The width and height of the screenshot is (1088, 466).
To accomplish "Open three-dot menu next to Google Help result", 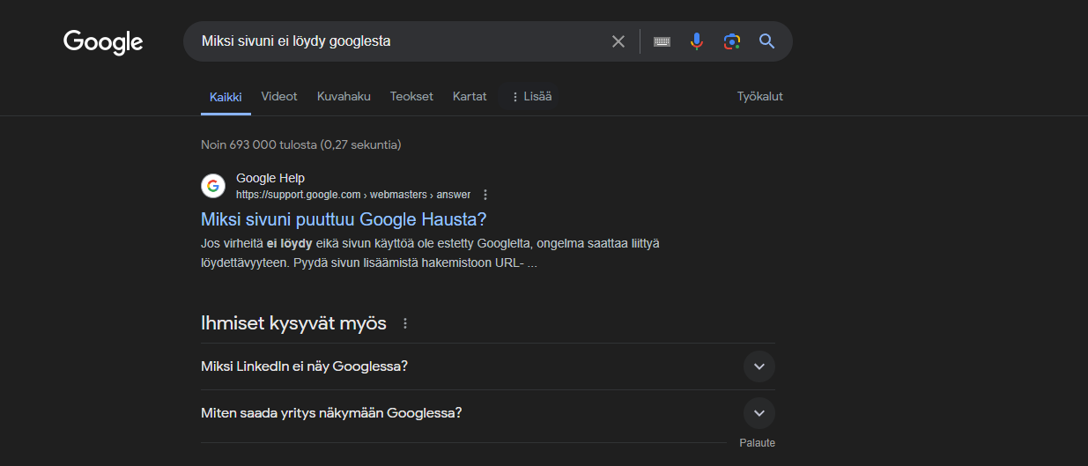I will tap(485, 195).
